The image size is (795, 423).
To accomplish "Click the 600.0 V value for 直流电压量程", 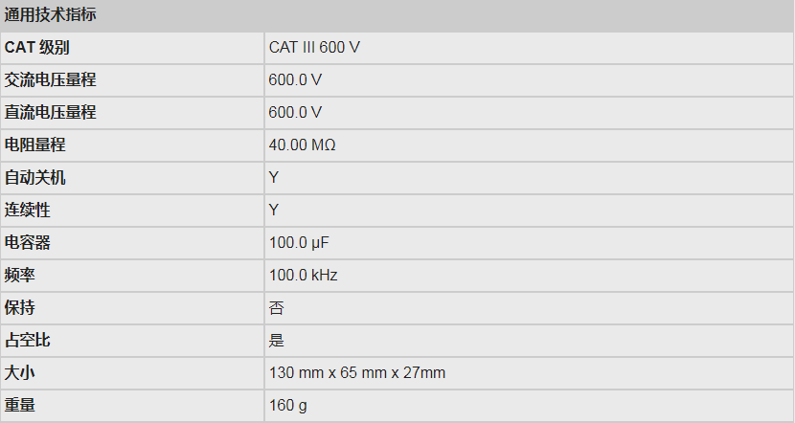I will point(295,113).
